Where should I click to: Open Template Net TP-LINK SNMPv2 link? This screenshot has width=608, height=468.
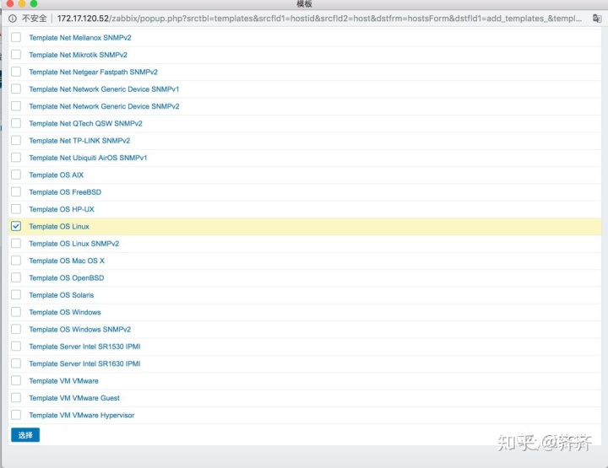point(79,141)
